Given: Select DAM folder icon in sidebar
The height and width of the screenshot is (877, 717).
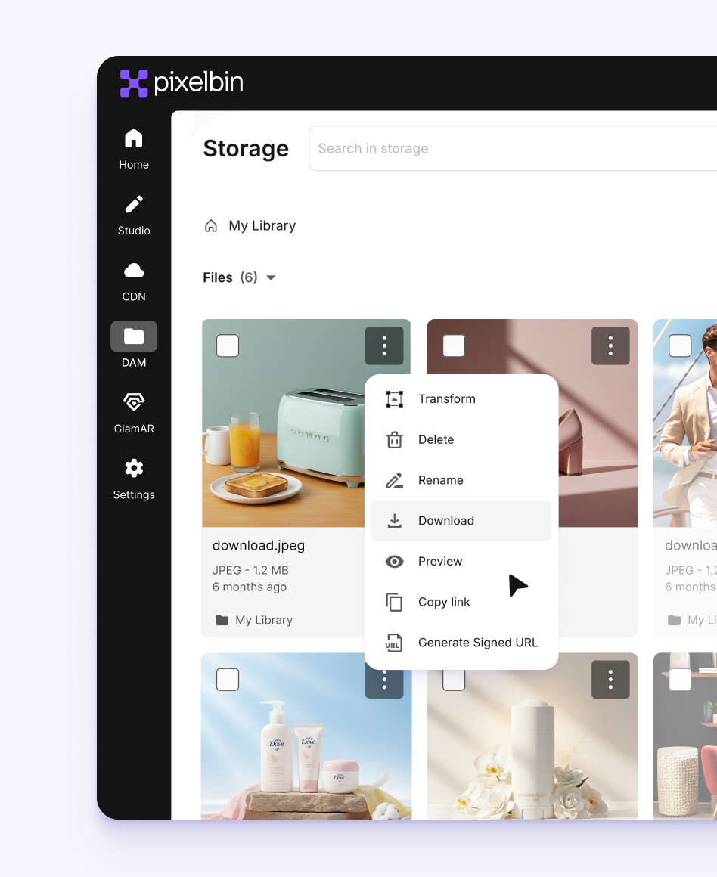Looking at the screenshot, I should 134,336.
